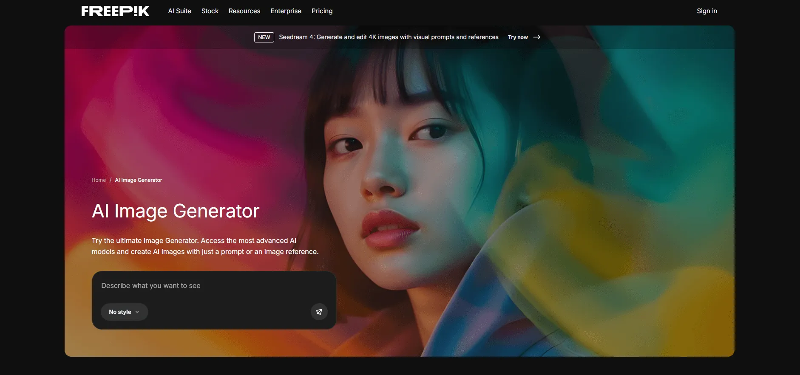The image size is (800, 375).
Task: Go to the Enterprise page
Action: (x=286, y=11)
